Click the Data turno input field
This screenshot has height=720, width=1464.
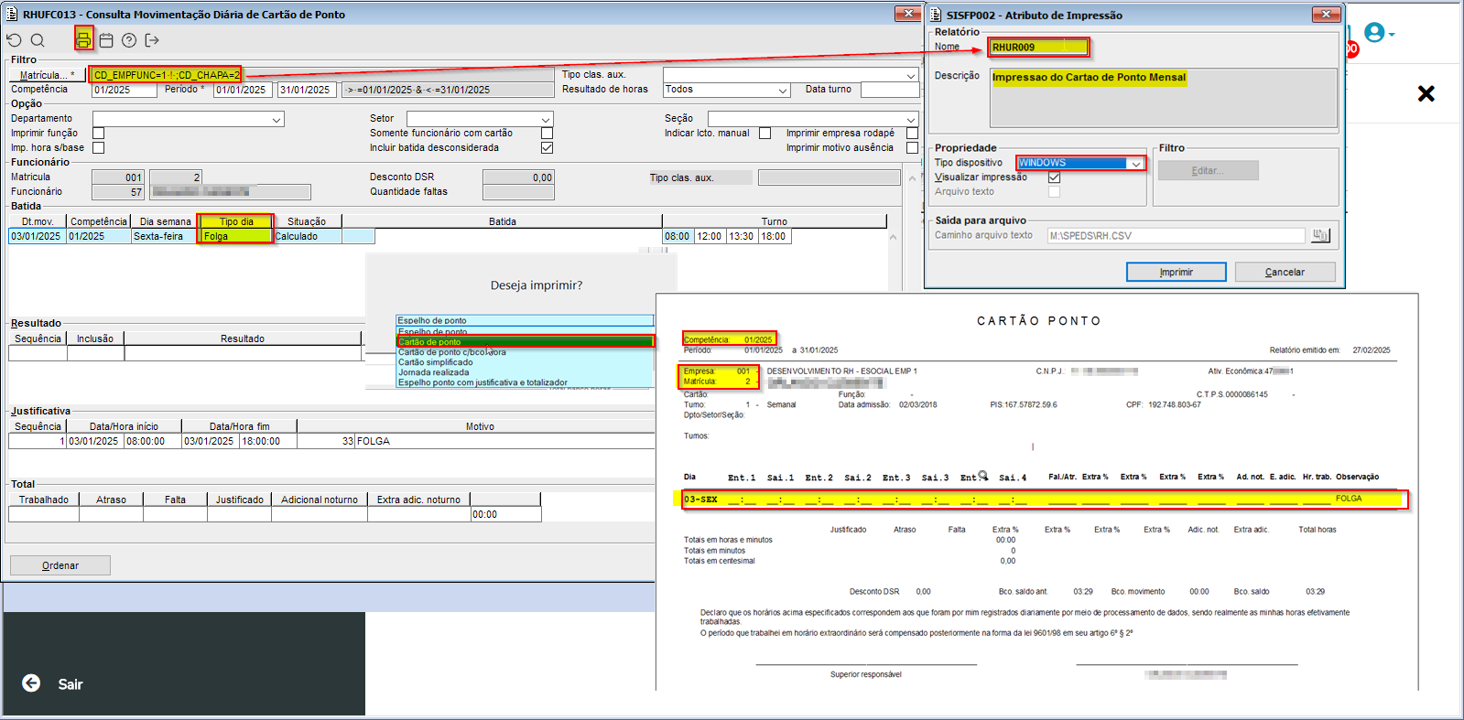(x=890, y=90)
